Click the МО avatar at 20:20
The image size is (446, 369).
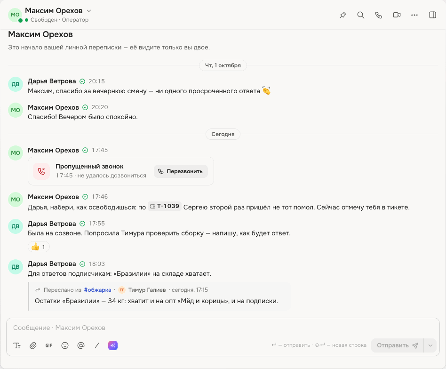16,110
